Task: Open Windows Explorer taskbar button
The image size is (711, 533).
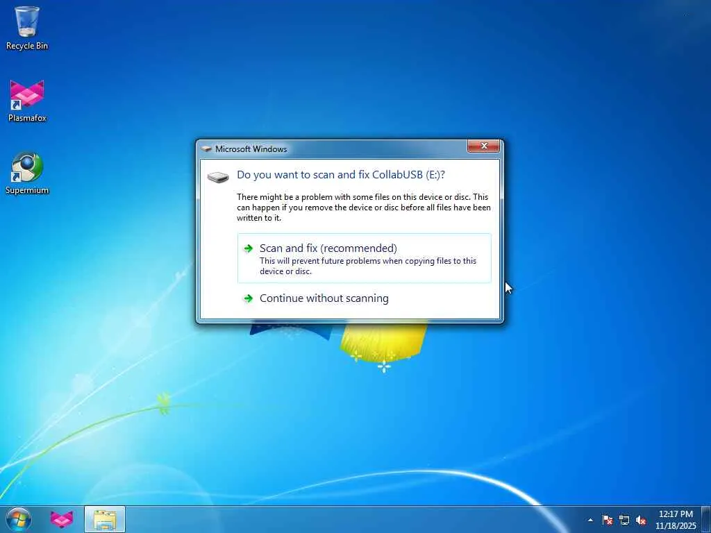Action: pos(105,519)
